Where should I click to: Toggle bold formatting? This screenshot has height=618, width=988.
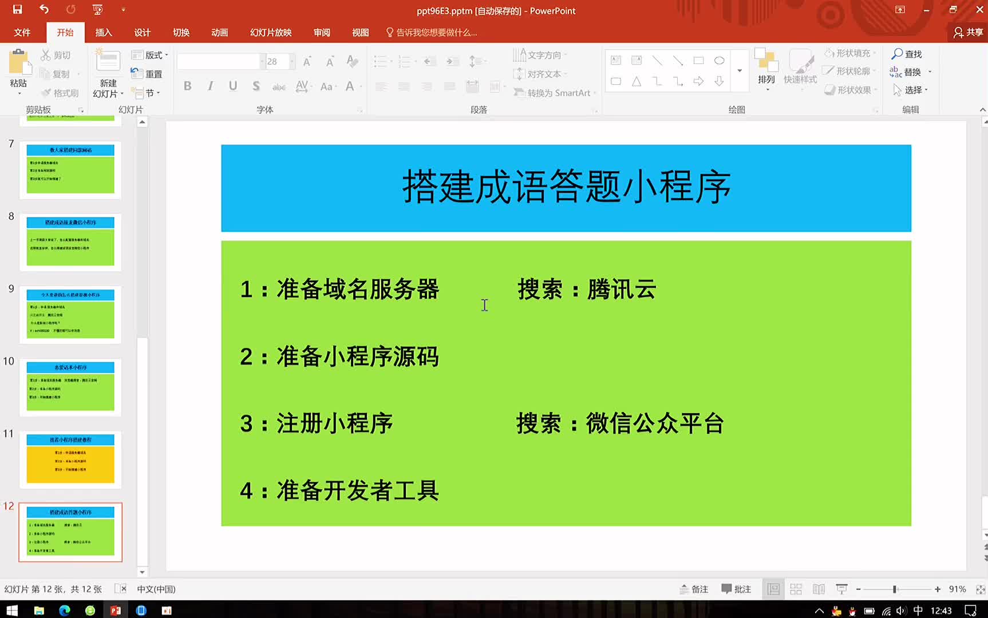click(x=187, y=86)
